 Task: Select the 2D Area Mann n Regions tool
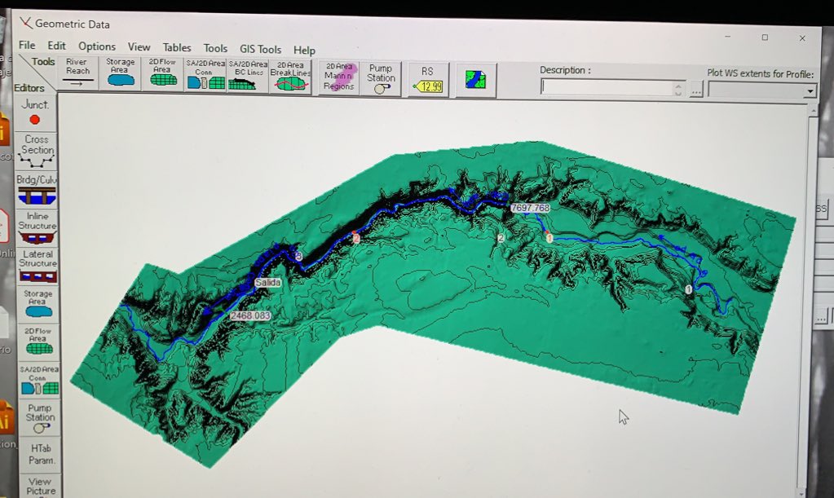click(x=339, y=77)
